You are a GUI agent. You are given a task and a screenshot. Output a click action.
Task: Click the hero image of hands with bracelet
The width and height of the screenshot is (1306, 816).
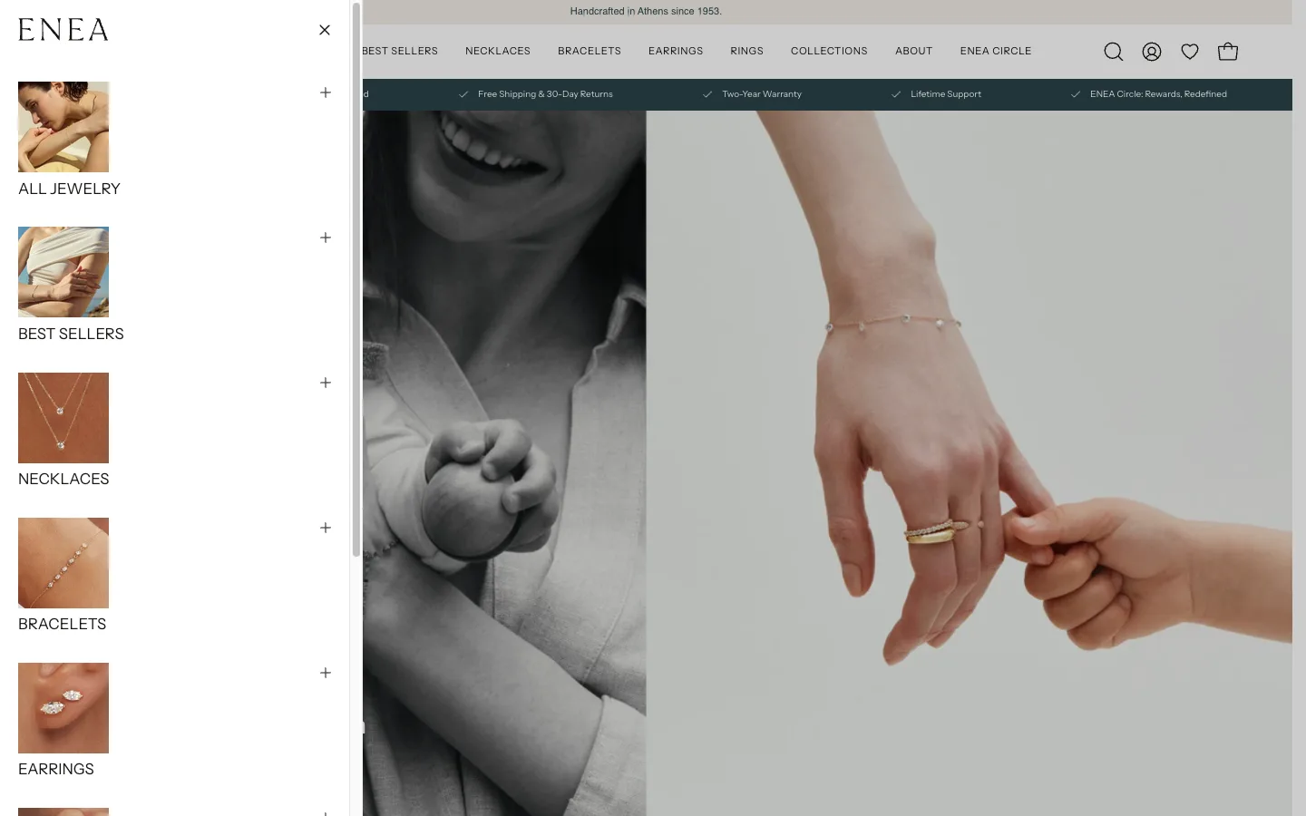click(969, 463)
